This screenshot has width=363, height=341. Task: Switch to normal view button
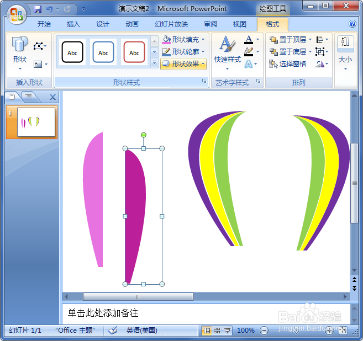207,331
